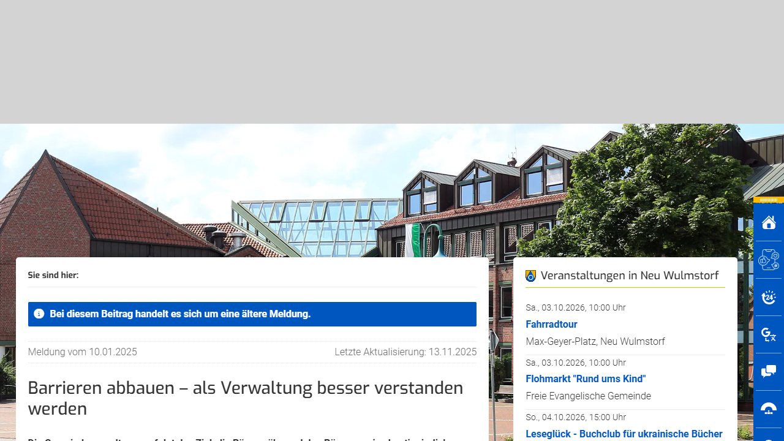Click the Fahrradtour date "Sa., 03.10.2026, 10:00 Uhr"

pyautogui.click(x=576, y=307)
